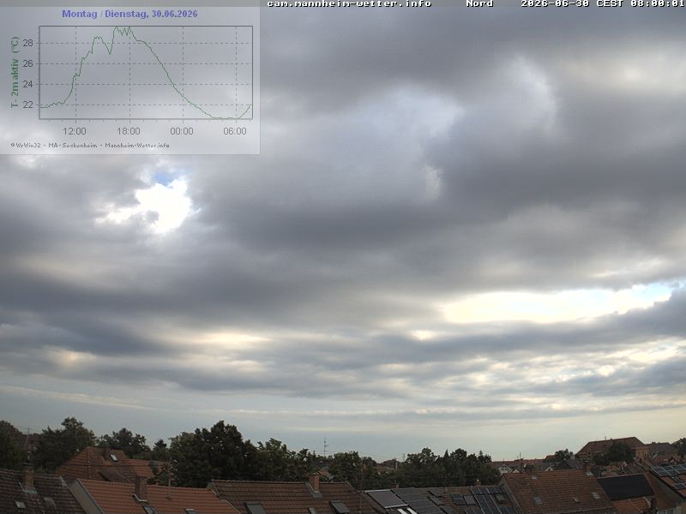This screenshot has width=686, height=514.
Task: Click the '26' temperature axis value
Action: click(x=28, y=63)
